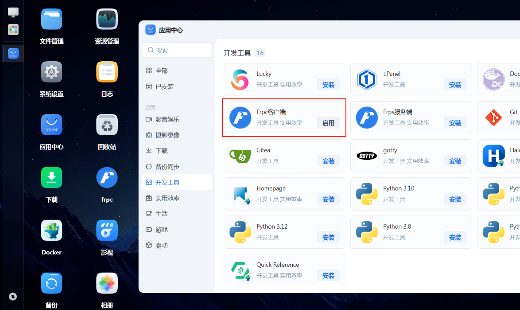The image size is (520, 310).
Task: Select 备份同步 category
Action: (x=177, y=167)
